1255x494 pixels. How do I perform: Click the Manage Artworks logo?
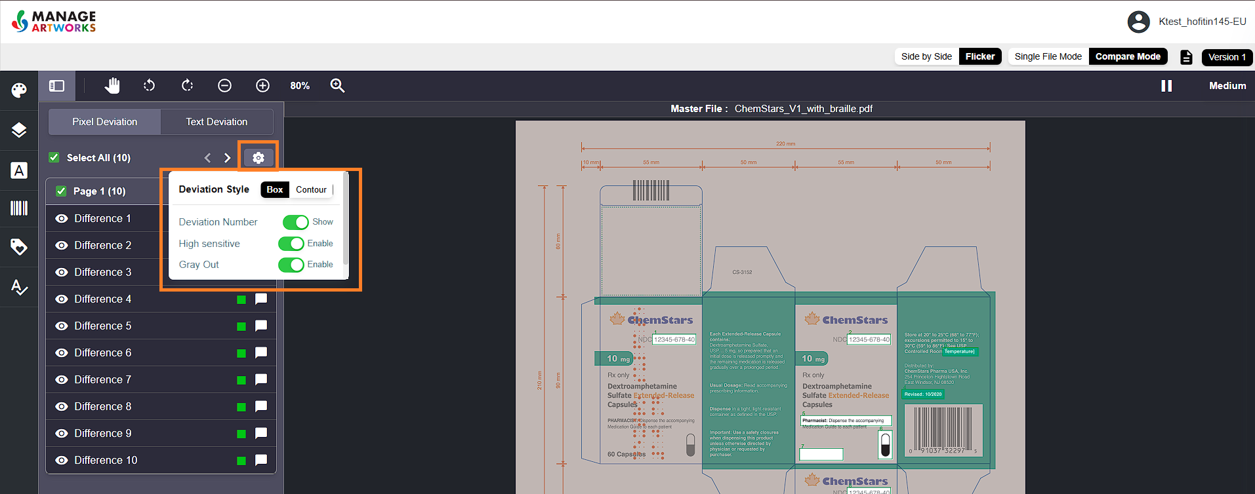[x=54, y=22]
